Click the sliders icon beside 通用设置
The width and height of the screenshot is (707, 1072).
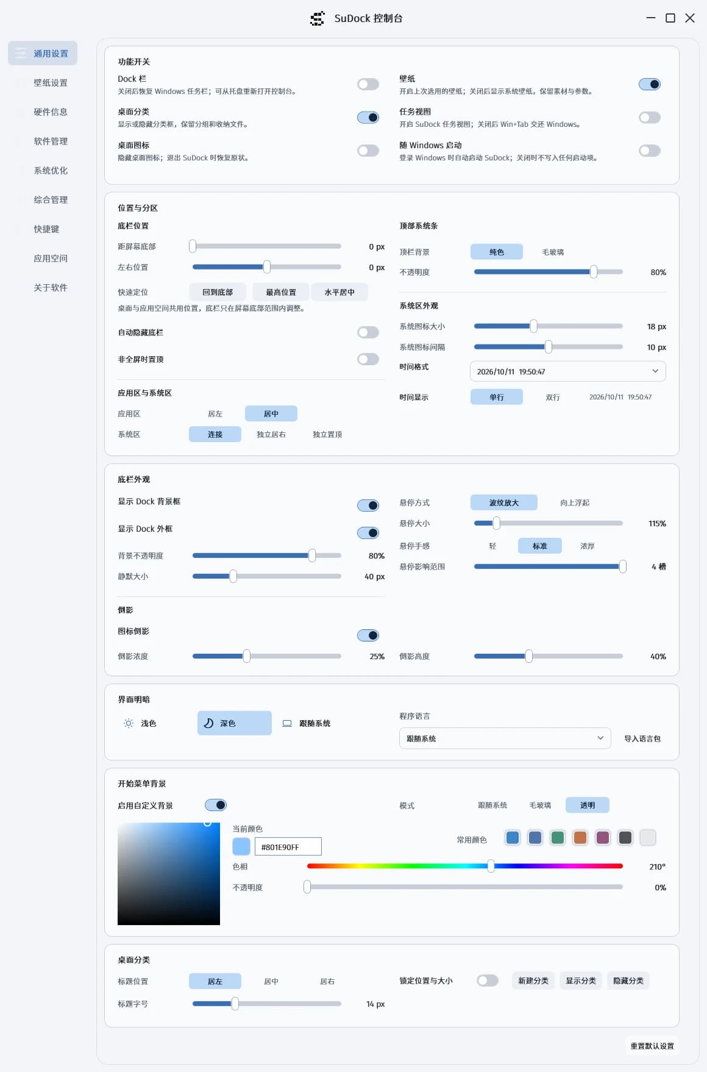[21, 54]
